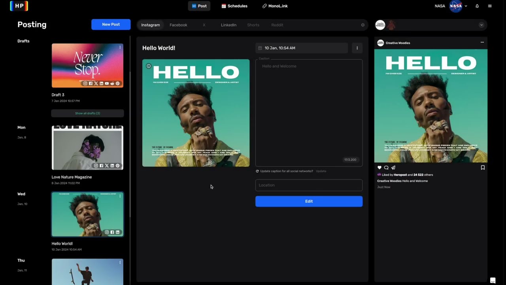The width and height of the screenshot is (506, 285).
Task: Open three-dot menu on Hello World! thumbnail
Action: tap(120, 196)
